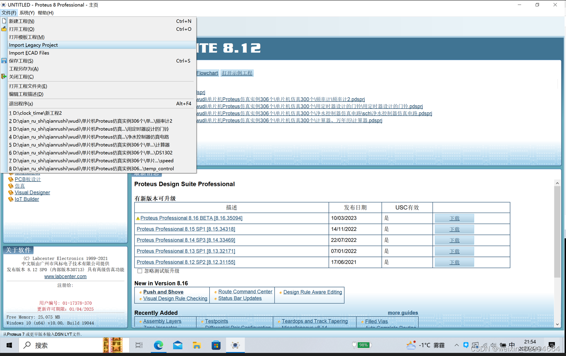Open File Explorer from the taskbar
566x356 pixels.
(197, 345)
